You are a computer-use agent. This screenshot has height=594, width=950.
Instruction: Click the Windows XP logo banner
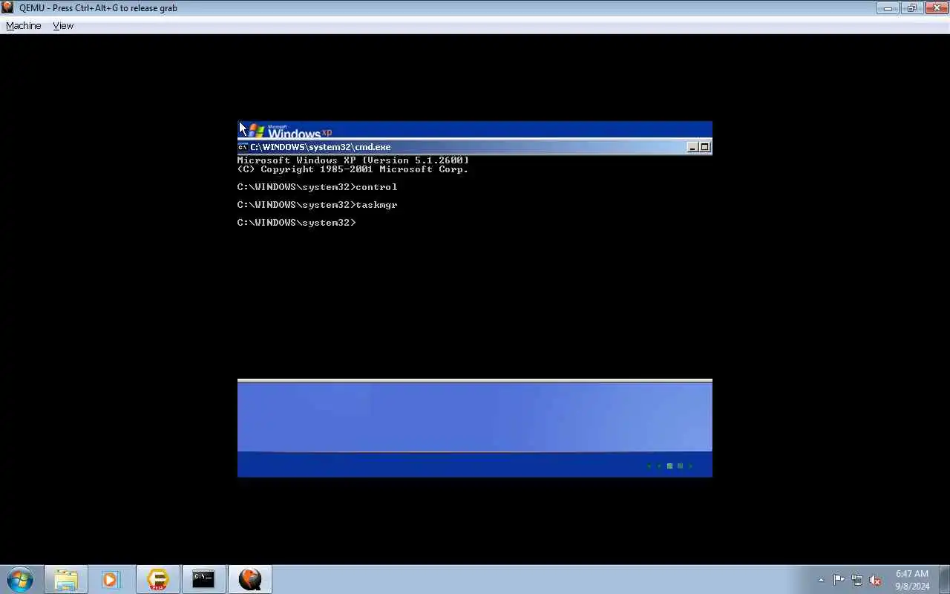coord(290,131)
